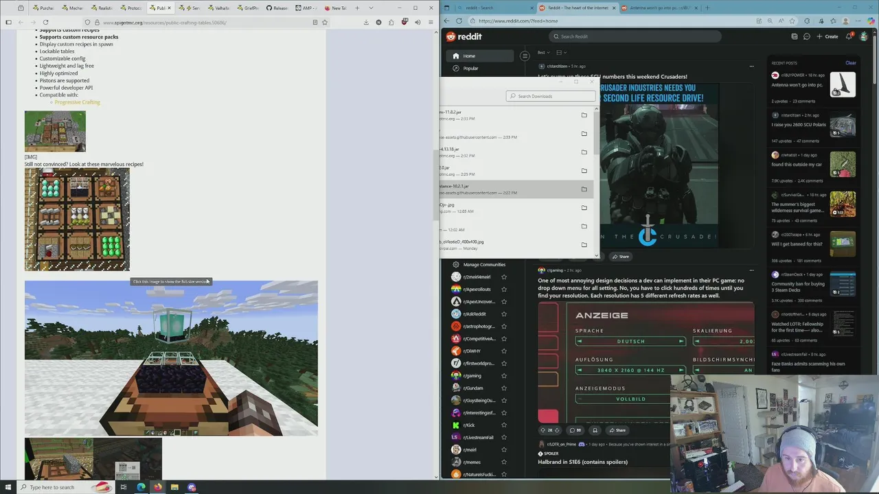The height and width of the screenshot is (494, 879).
Task: Show folder for the 10.2.1.jar download
Action: pos(584,189)
